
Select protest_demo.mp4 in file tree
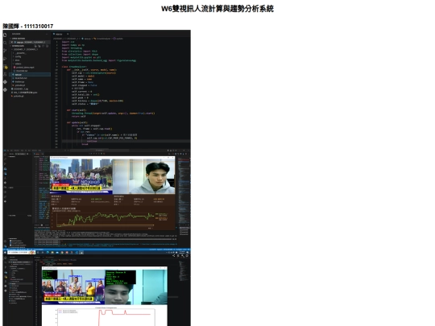pyautogui.click(x=24, y=68)
